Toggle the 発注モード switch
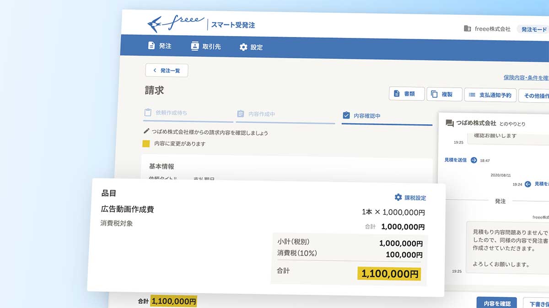The image size is (549, 308). pyautogui.click(x=533, y=29)
